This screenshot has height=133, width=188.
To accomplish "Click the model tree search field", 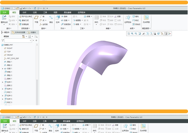I will (18, 40).
